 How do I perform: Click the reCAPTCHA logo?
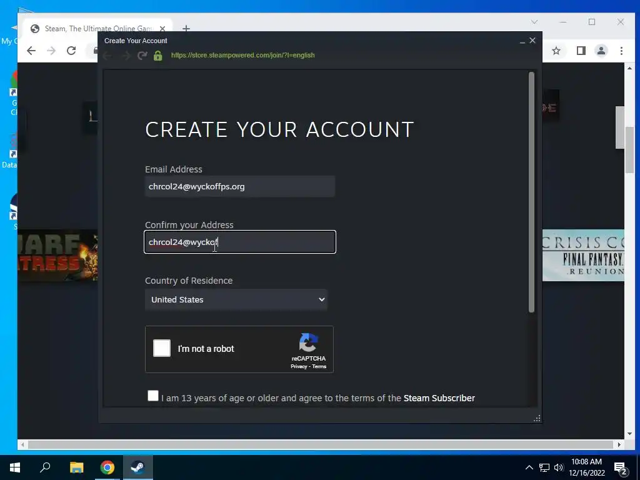309,342
